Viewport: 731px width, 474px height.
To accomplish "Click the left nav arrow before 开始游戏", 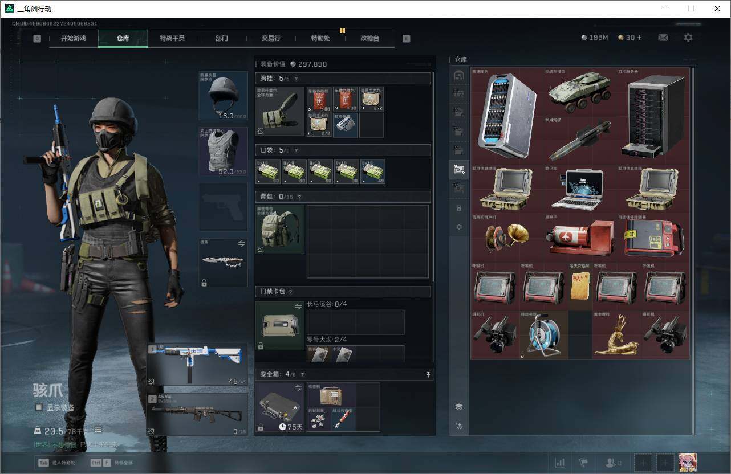I will 37,39.
